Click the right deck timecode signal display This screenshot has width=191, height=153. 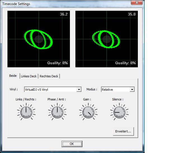coord(107,39)
